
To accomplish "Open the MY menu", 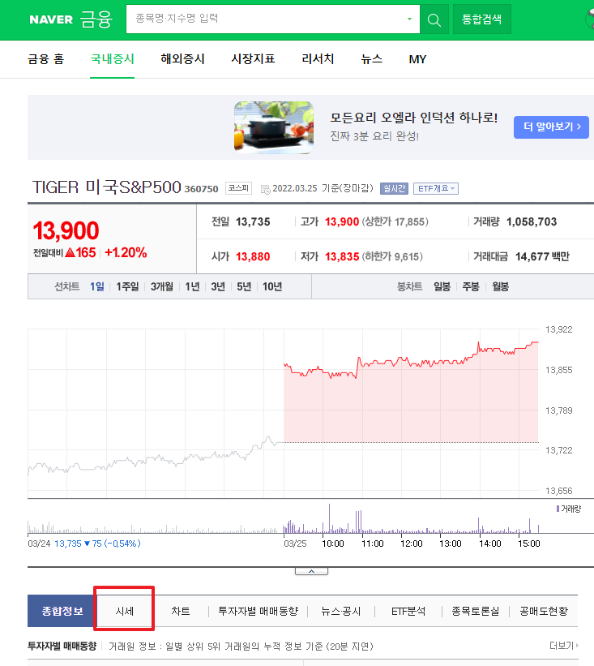I will (417, 59).
